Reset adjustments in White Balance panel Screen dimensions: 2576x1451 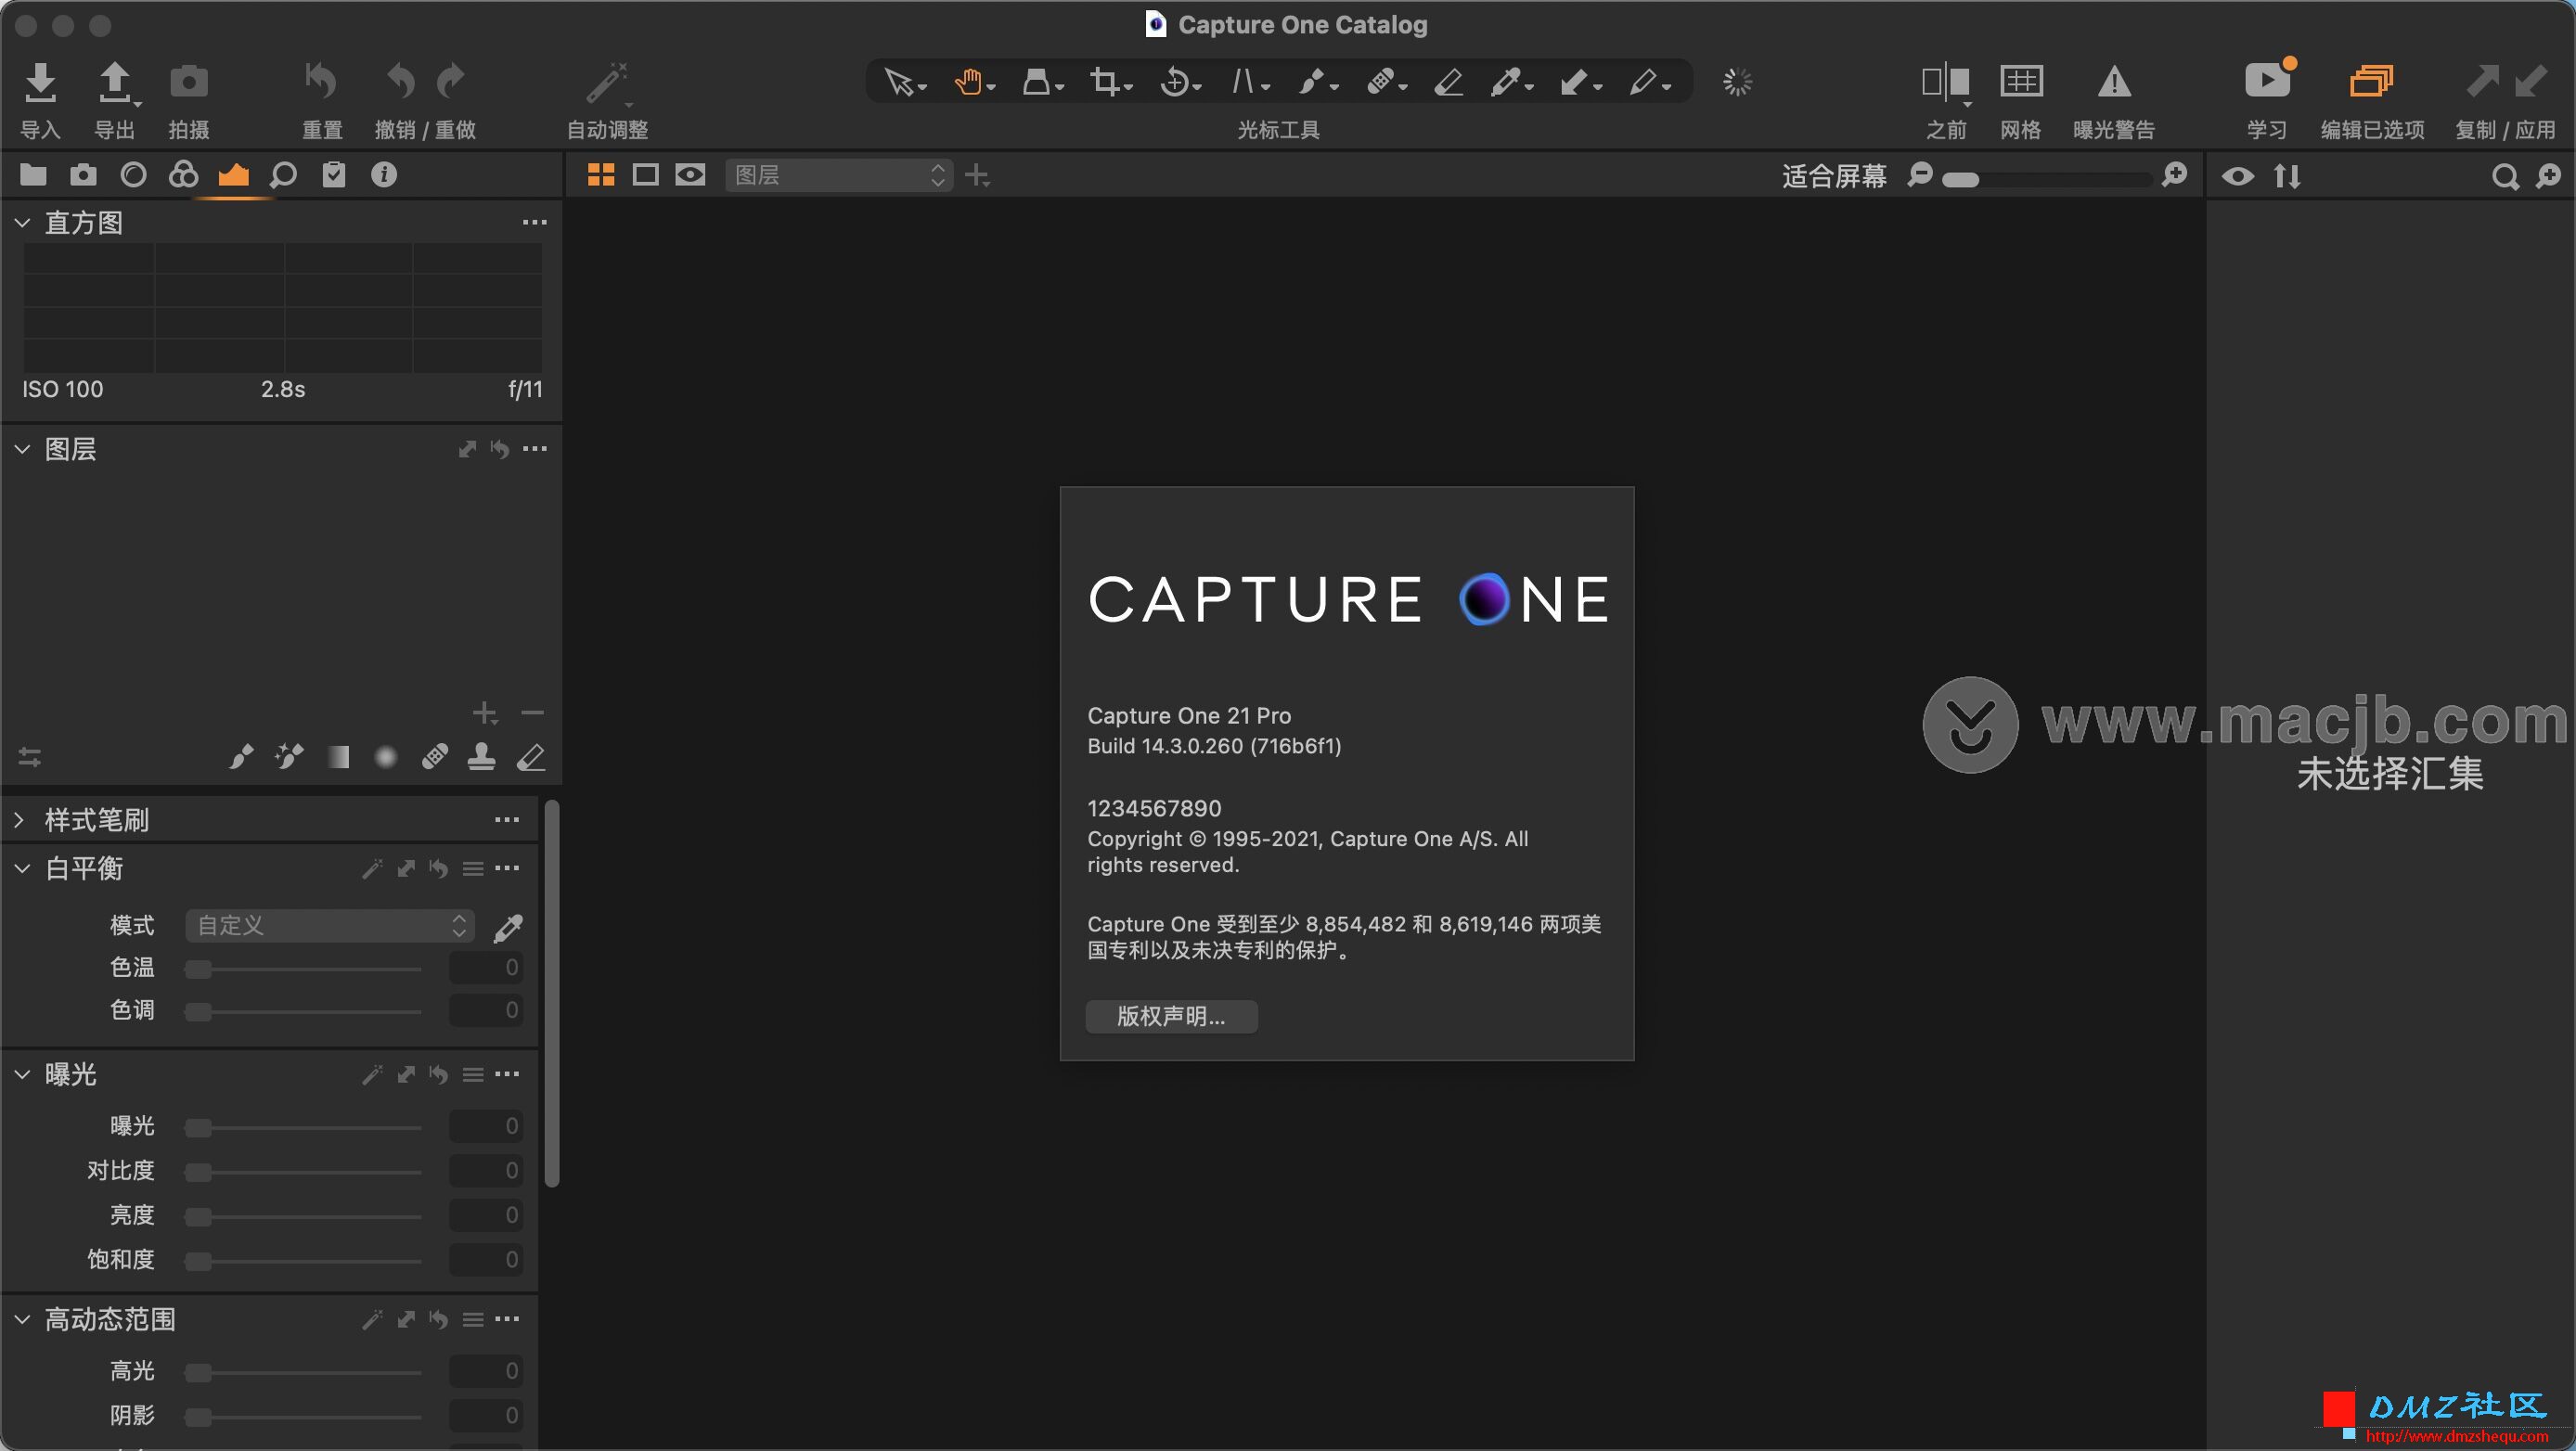(438, 868)
